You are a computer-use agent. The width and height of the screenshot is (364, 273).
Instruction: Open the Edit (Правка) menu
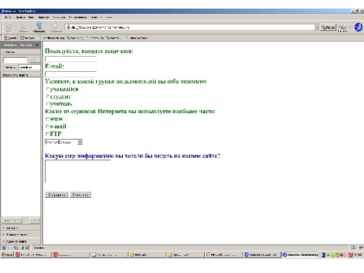(x=20, y=17)
